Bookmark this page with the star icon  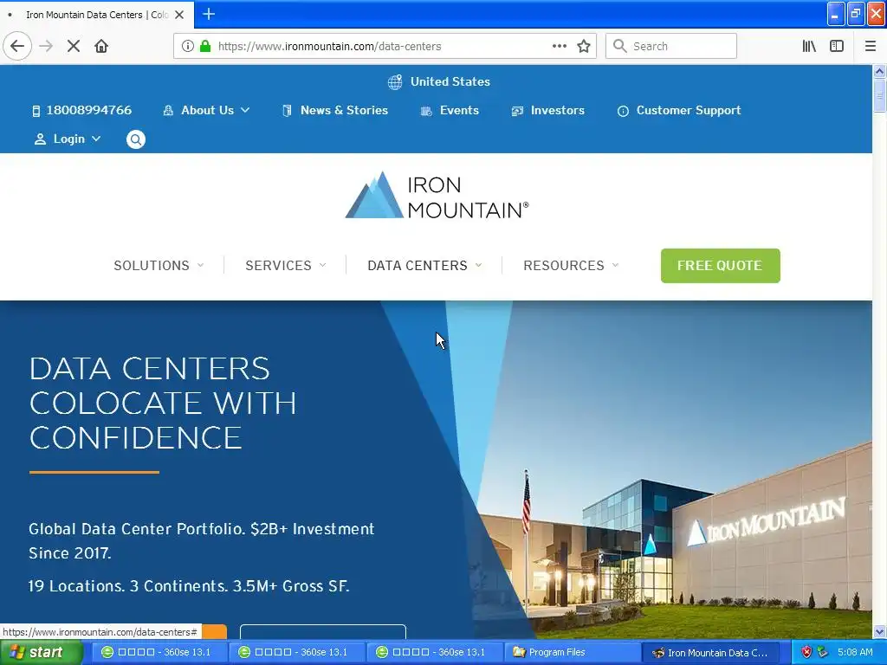(x=584, y=46)
